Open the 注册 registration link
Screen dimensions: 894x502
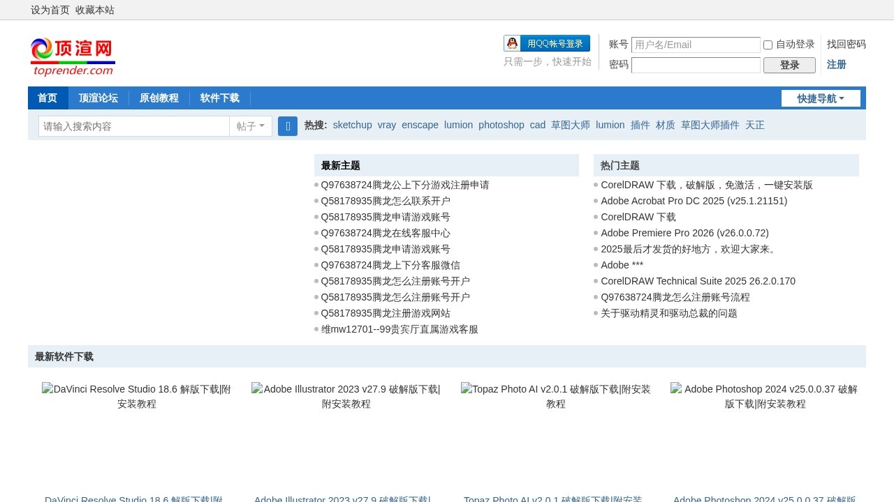click(836, 64)
